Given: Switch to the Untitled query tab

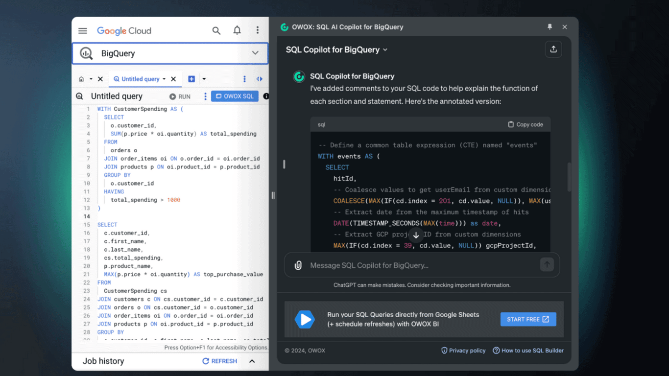Looking at the screenshot, I should pyautogui.click(x=141, y=79).
